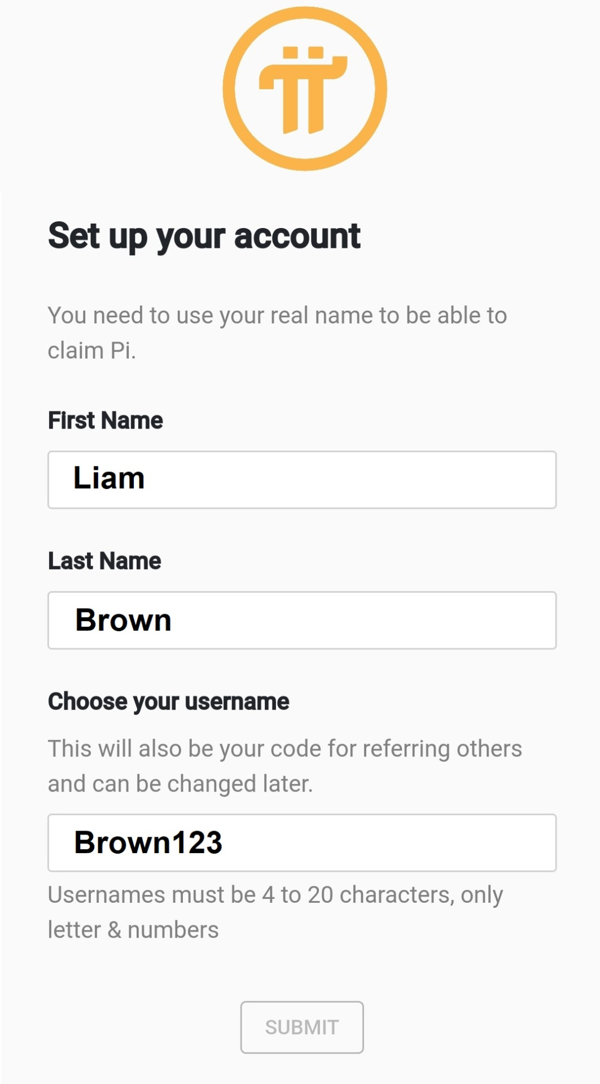
Task: Click the 'and can be changed later.' line
Action: 180,784
